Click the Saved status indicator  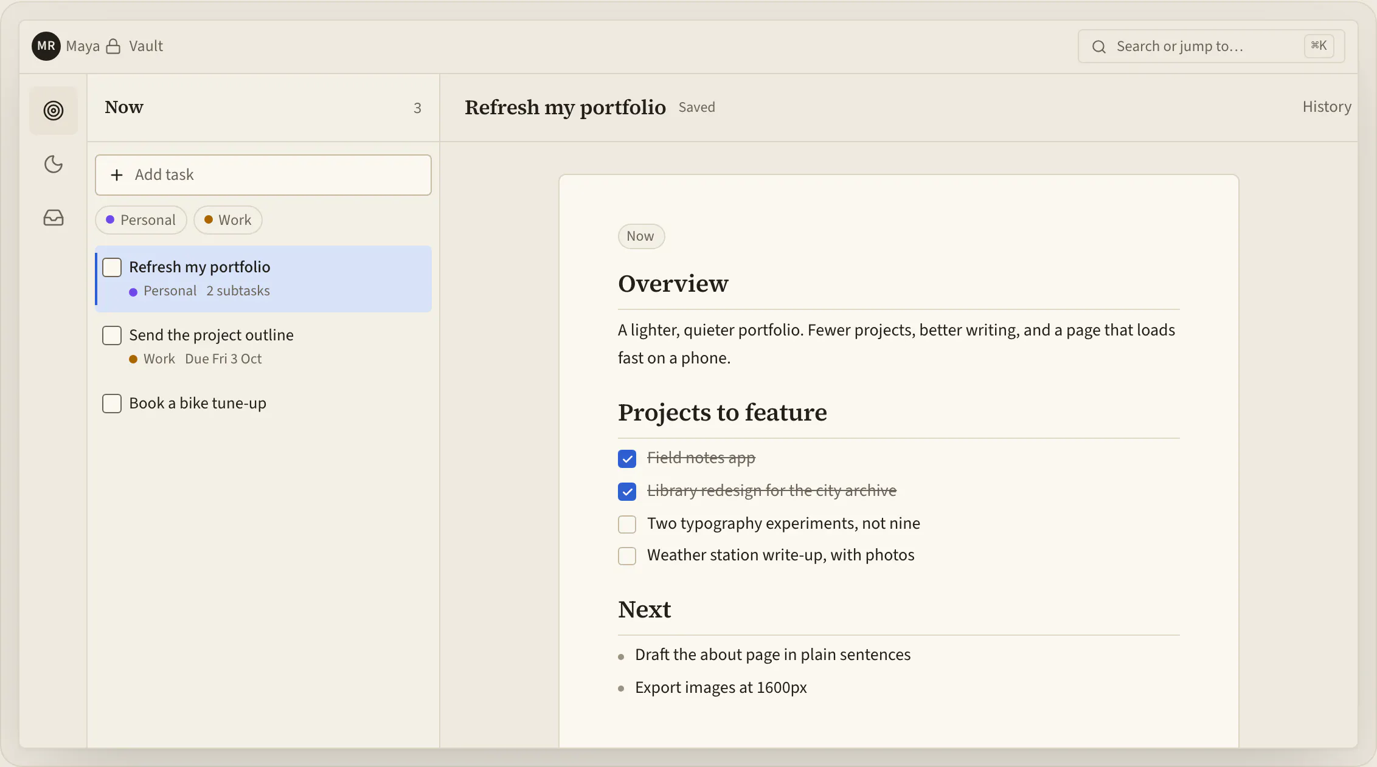[x=696, y=108]
